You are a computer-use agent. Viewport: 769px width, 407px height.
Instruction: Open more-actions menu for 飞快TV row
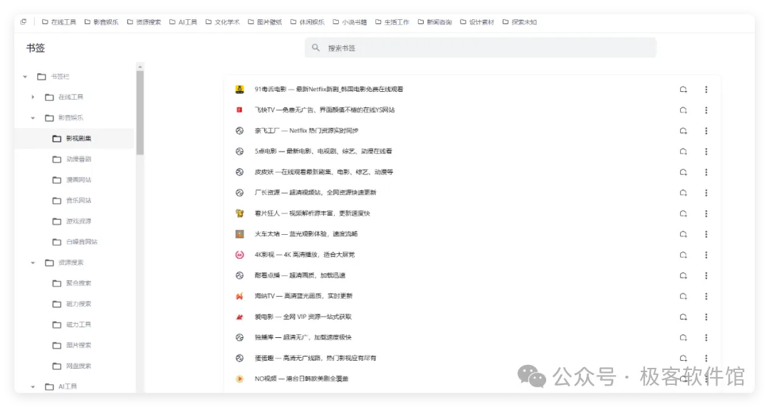click(706, 110)
